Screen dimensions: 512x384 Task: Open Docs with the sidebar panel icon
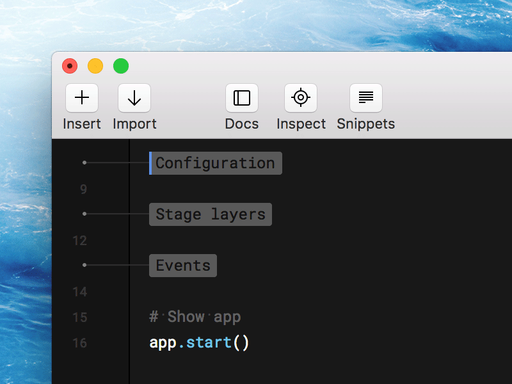[241, 97]
